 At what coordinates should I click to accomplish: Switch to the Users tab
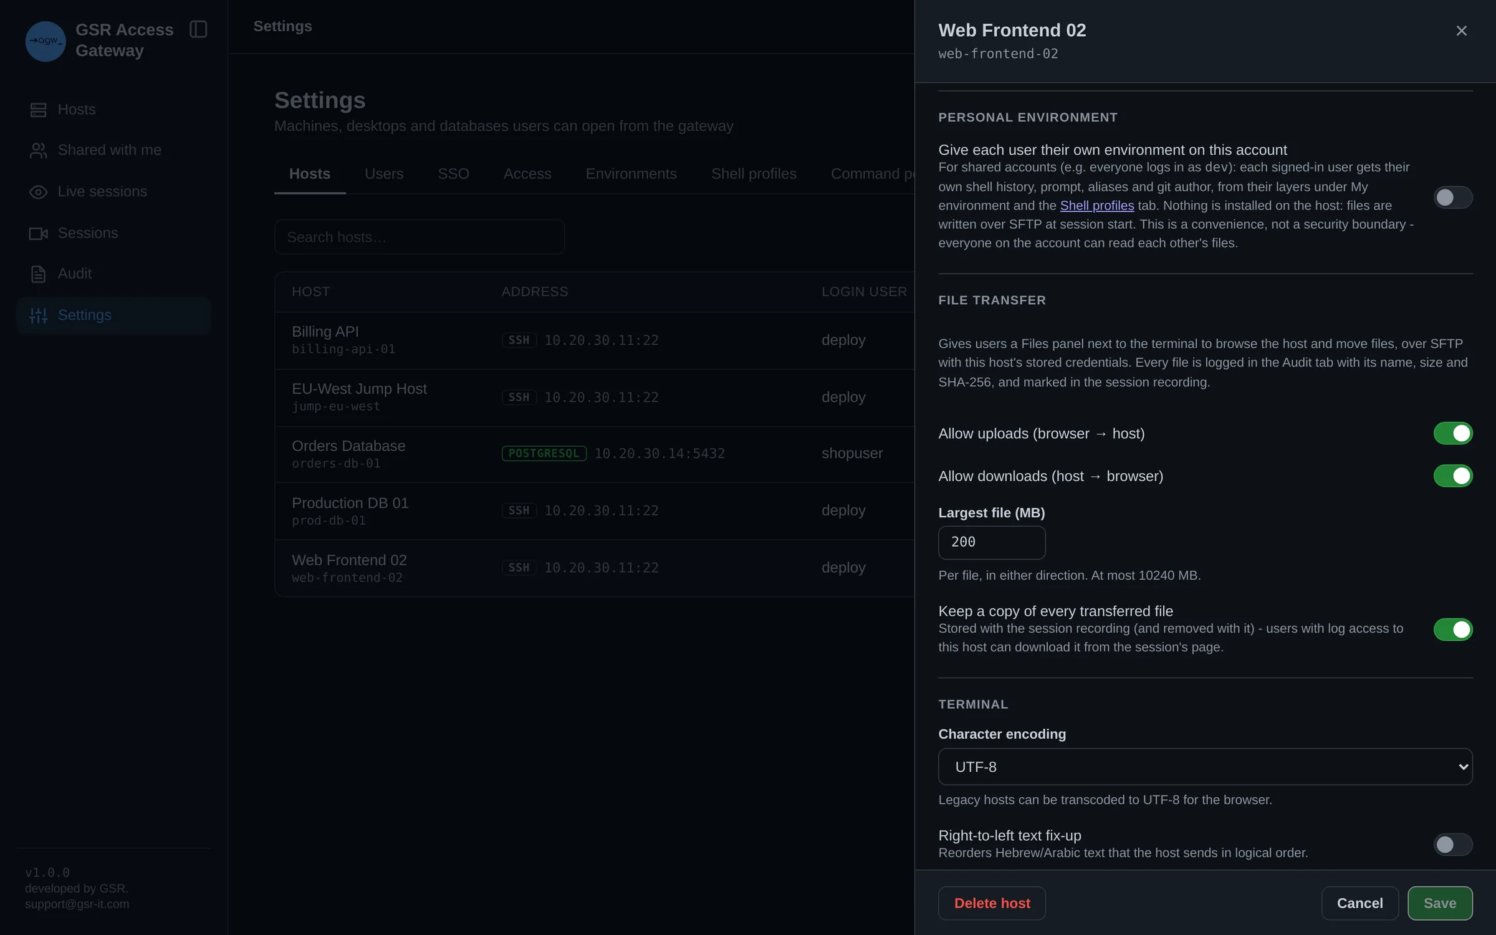tap(384, 174)
